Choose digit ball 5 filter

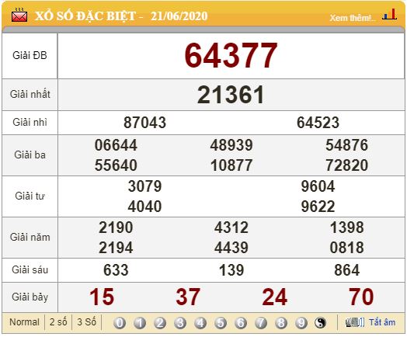[x=221, y=323]
